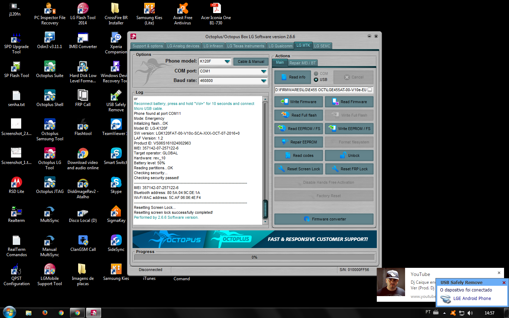Switch to LG Qualcomm tab

(280, 46)
